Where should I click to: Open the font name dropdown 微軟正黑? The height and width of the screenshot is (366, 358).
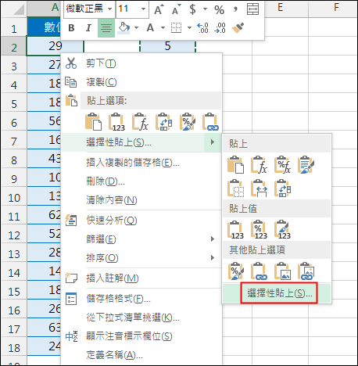[110, 9]
